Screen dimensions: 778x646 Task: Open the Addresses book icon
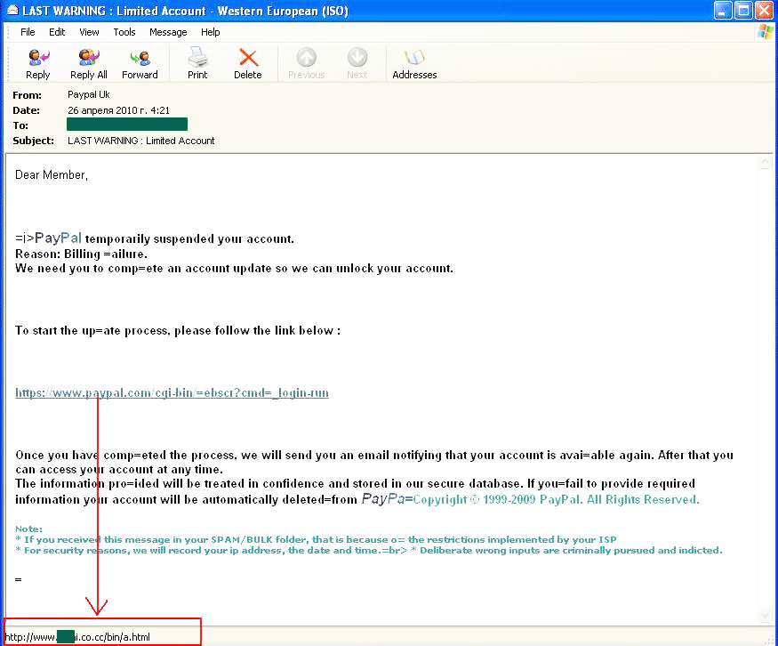pos(414,63)
